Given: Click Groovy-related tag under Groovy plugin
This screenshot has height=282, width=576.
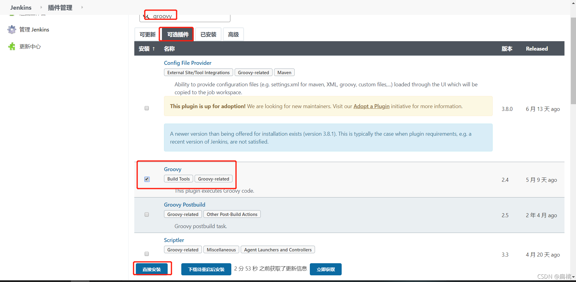Looking at the screenshot, I should click(214, 179).
